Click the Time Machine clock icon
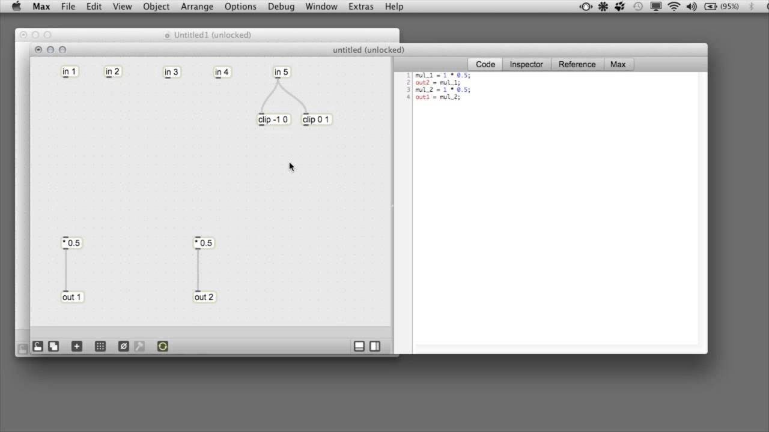This screenshot has height=432, width=769. pos(638,7)
